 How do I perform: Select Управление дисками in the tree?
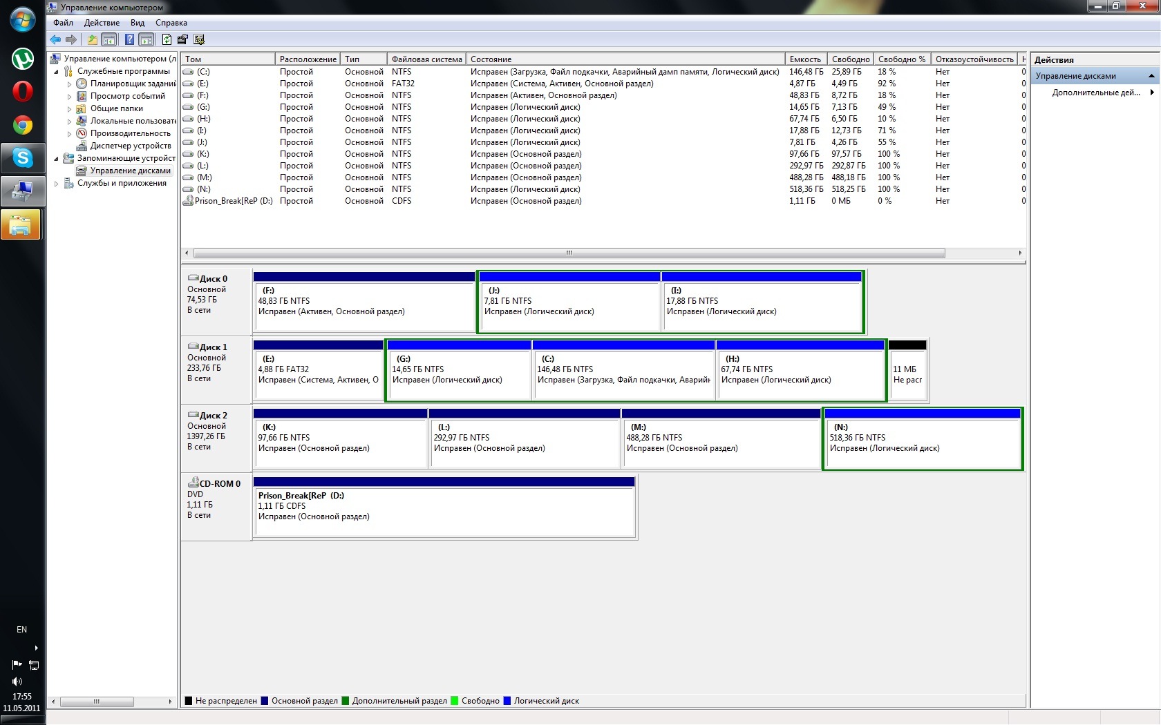(x=130, y=171)
